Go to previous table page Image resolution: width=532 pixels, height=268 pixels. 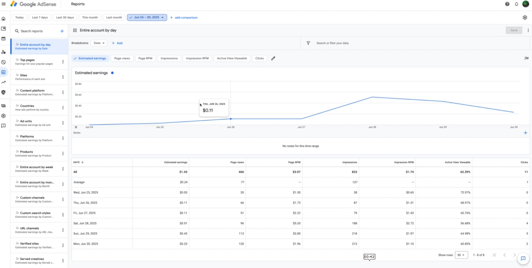[x=504, y=255]
